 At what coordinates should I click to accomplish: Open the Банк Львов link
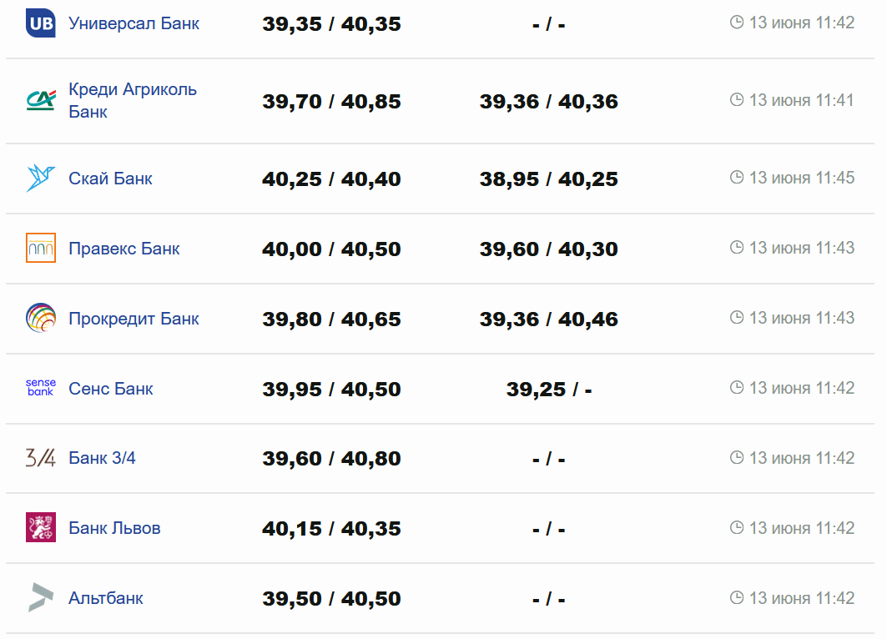(x=114, y=528)
